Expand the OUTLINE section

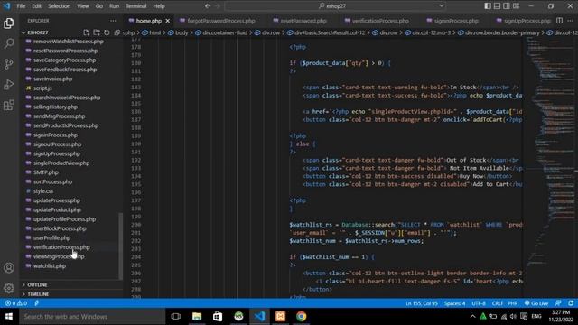coord(37,285)
